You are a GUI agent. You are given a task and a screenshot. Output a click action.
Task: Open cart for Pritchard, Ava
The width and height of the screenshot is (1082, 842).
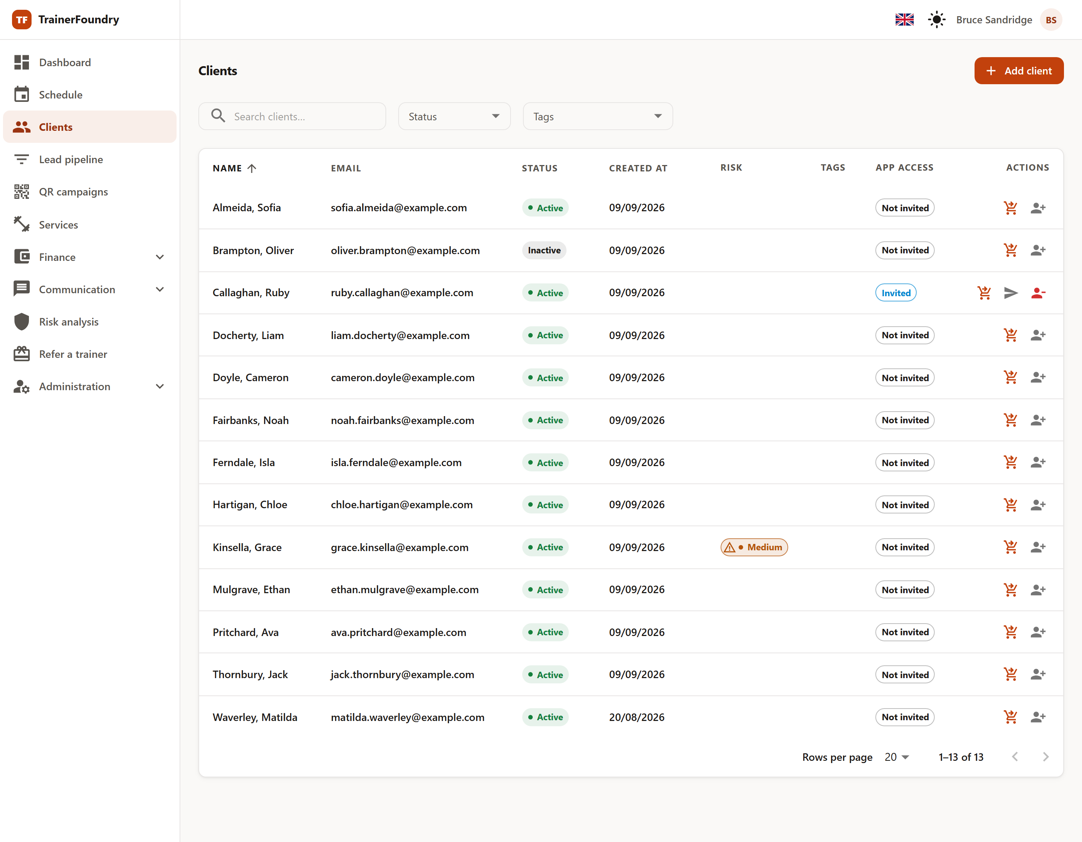point(1010,632)
